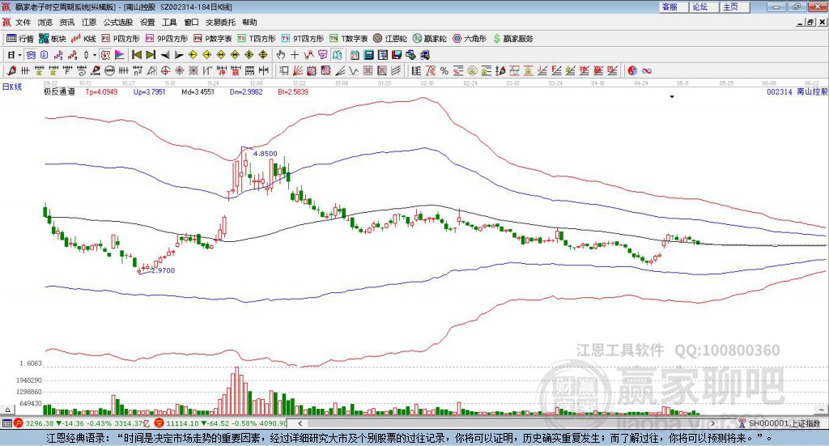Click the black left arrow step icon
This screenshot has height=446, width=829.
165,55
